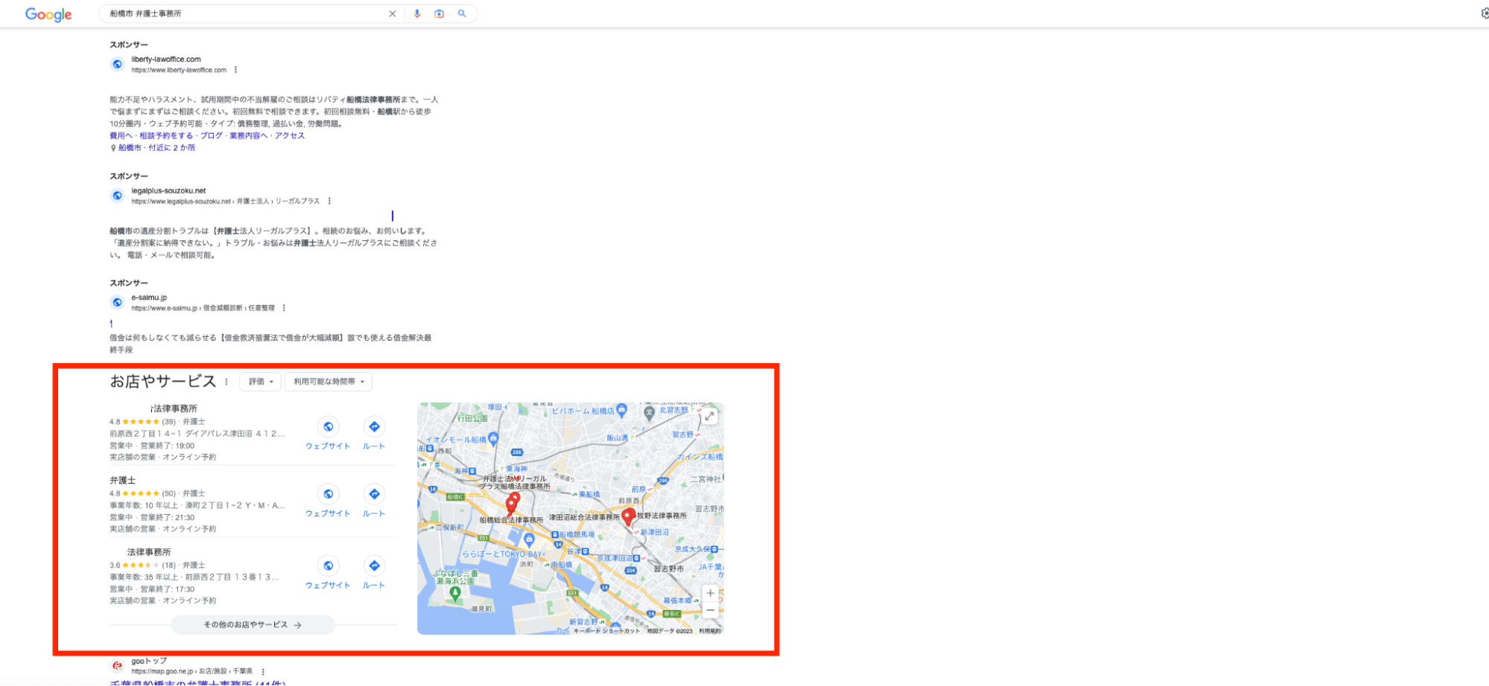This screenshot has width=1489, height=686.
Task: Open website icon for 4.8 (39) law office
Action: [328, 426]
